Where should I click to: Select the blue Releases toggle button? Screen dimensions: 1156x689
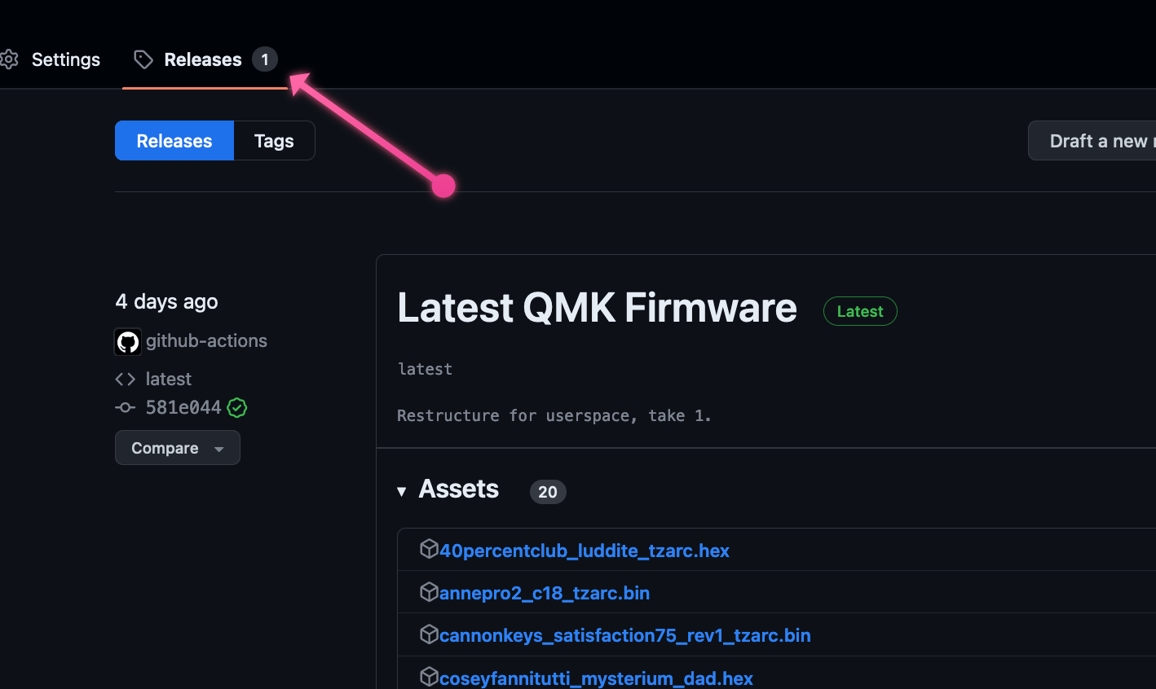pos(174,141)
